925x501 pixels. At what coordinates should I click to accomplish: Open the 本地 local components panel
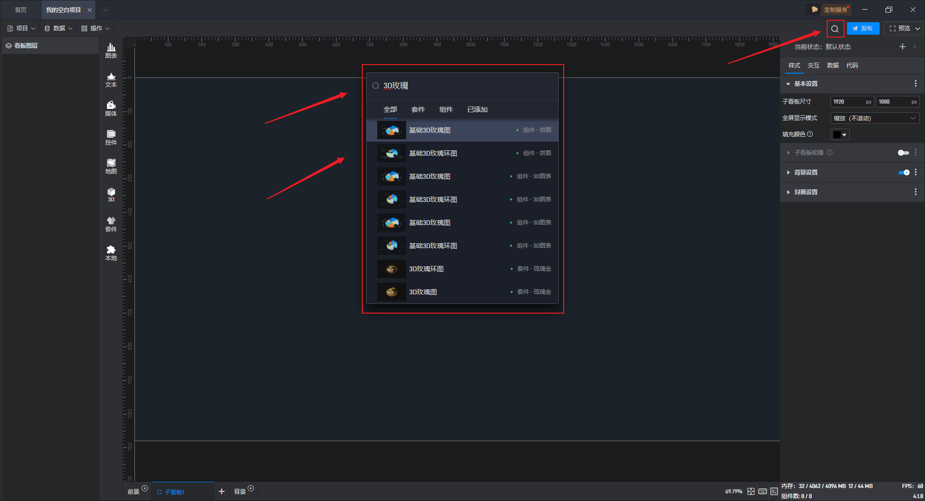[x=111, y=253]
